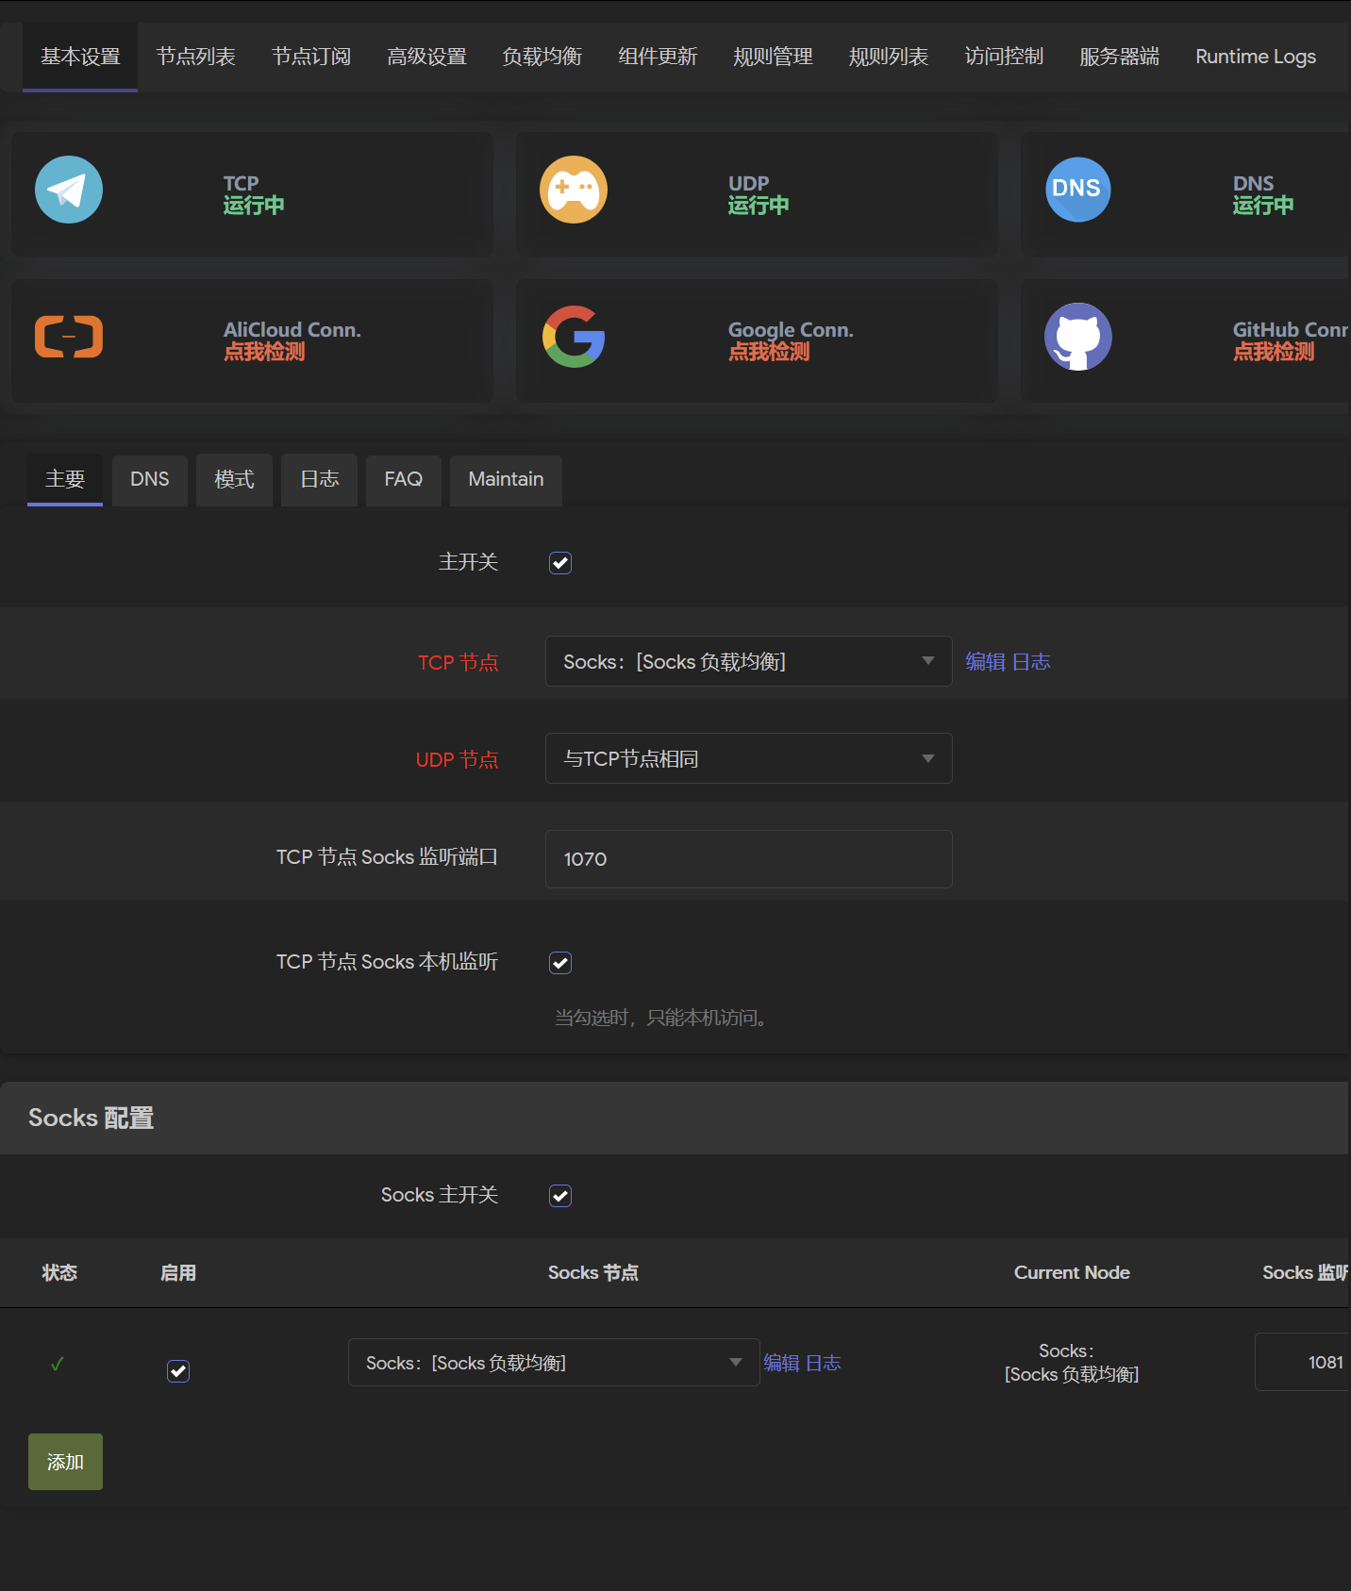
Task: Click 日志 link next to TCP 节点
Action: coord(1031,662)
